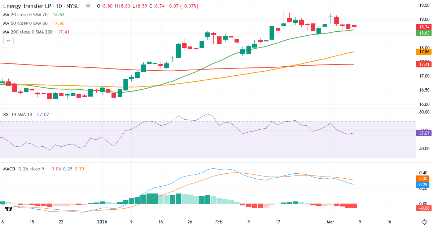
Task: Click the eye icon next to Energy Transfer LP
Action: pyautogui.click(x=88, y=6)
